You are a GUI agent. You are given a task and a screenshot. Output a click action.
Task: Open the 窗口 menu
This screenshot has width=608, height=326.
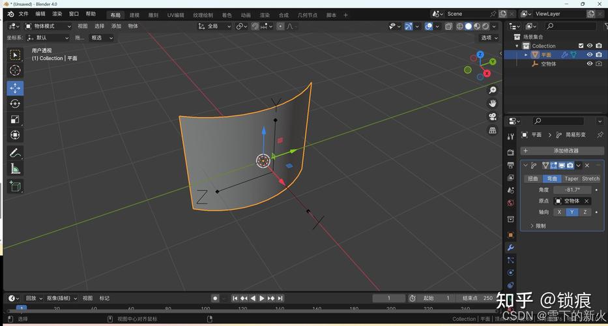[x=74, y=14]
